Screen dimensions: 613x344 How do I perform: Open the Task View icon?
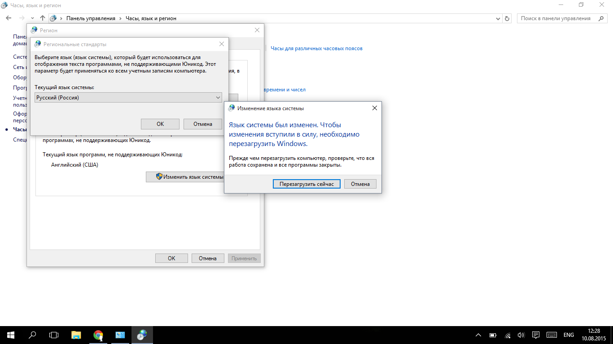coord(54,335)
